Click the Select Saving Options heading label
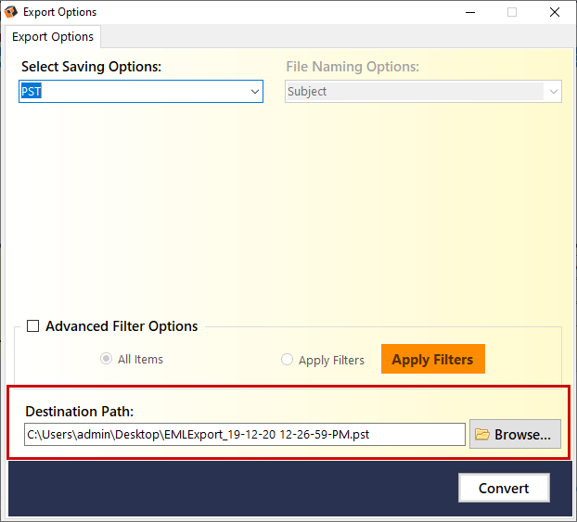Viewport: 577px width, 522px height. (91, 67)
